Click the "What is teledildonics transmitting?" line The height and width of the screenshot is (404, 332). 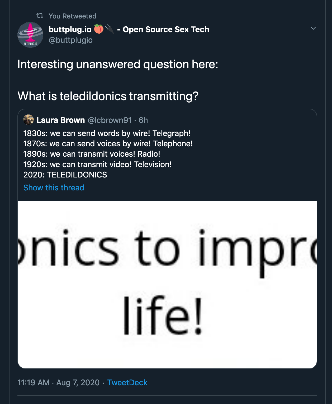[108, 96]
